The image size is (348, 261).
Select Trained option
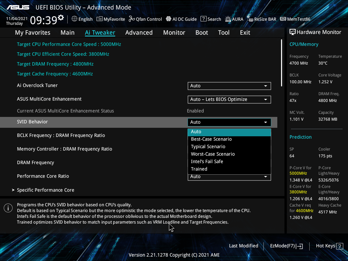[x=229, y=169]
